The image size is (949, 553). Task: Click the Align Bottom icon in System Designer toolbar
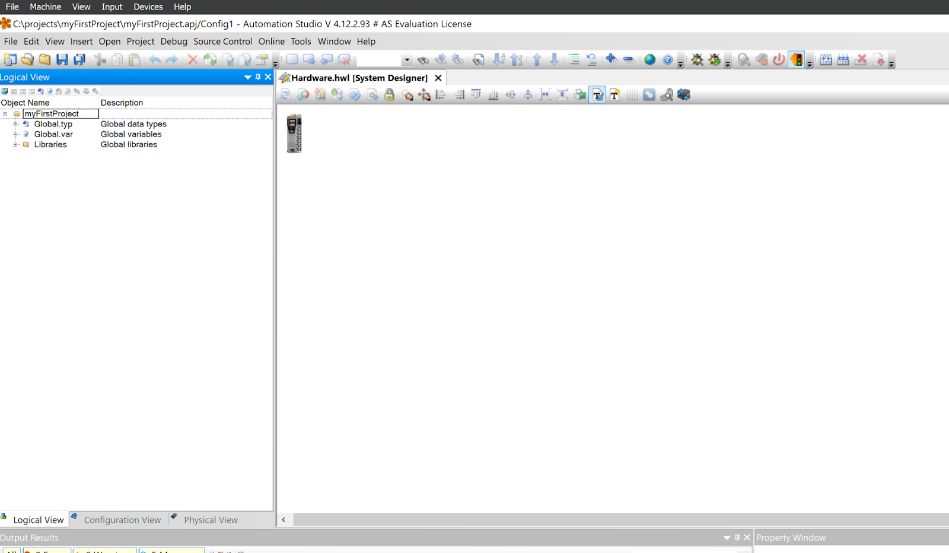pos(493,95)
